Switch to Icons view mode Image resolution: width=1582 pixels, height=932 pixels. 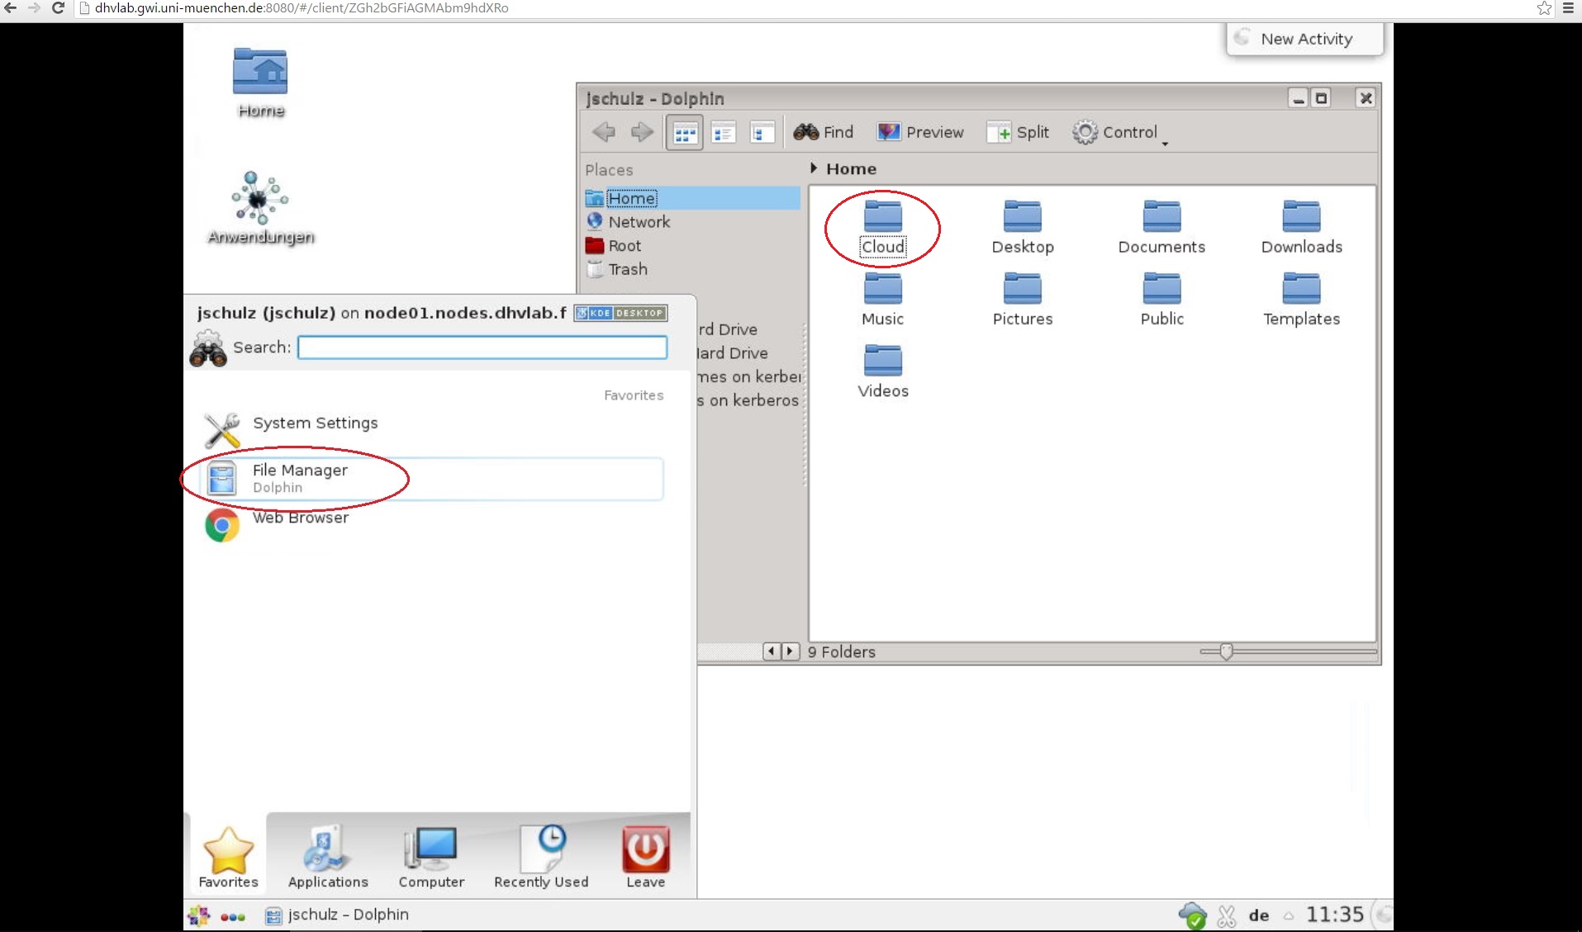[x=684, y=133]
